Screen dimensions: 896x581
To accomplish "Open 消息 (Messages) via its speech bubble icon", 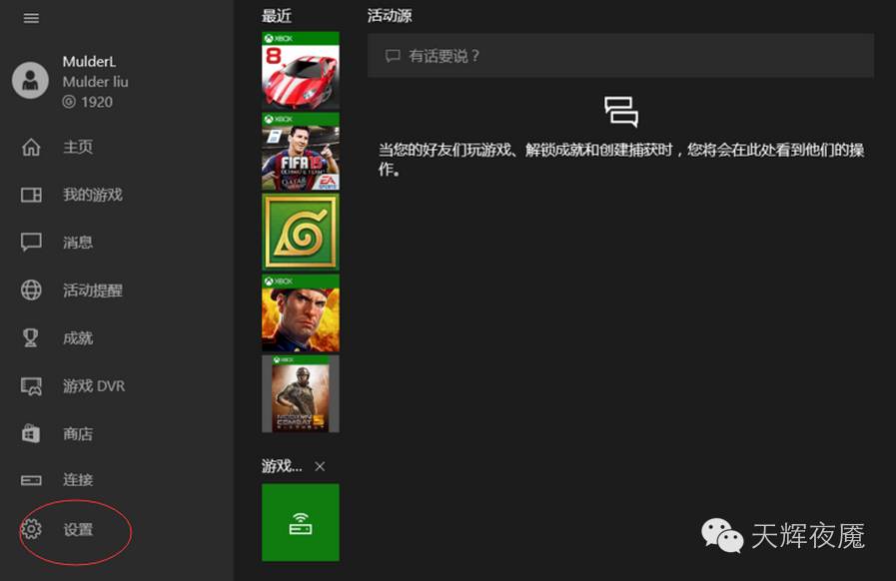I will click(x=31, y=243).
